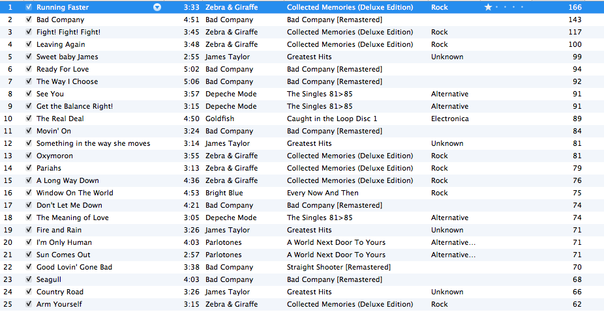Open the Running Faster row options arrow

tap(157, 7)
